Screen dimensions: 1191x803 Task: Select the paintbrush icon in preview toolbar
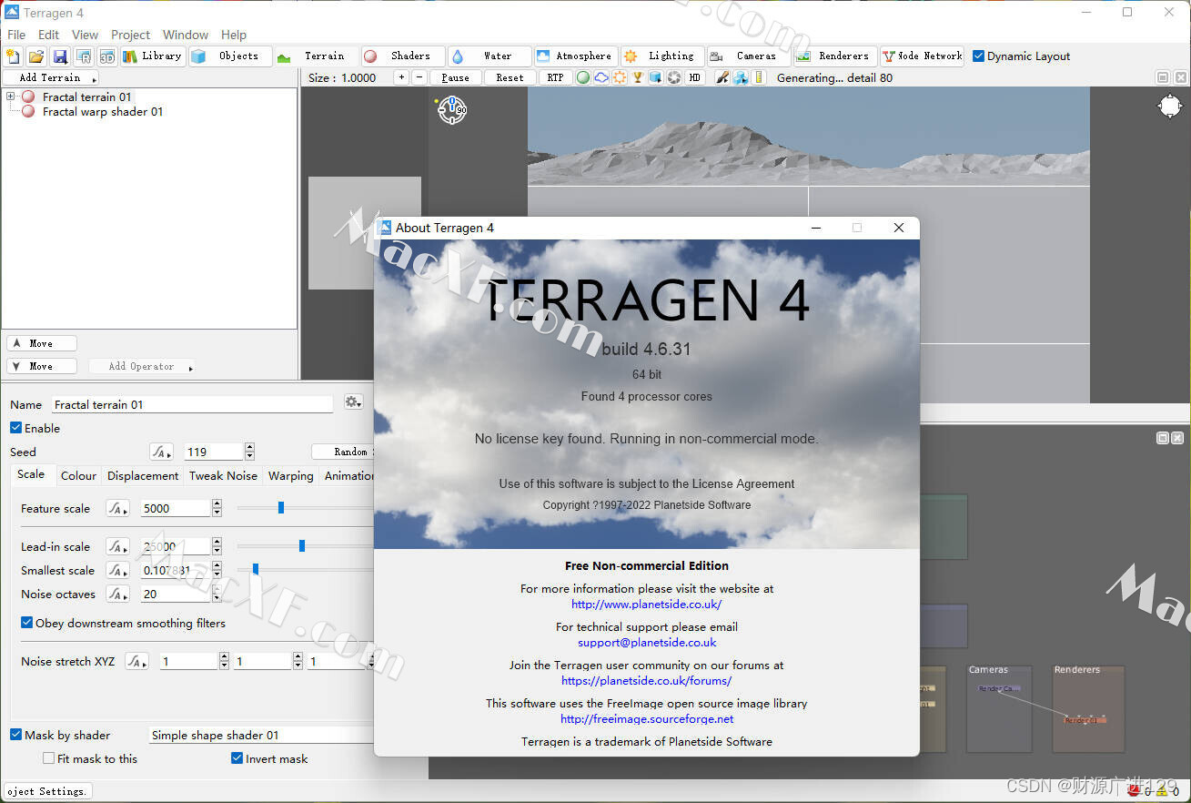[722, 77]
